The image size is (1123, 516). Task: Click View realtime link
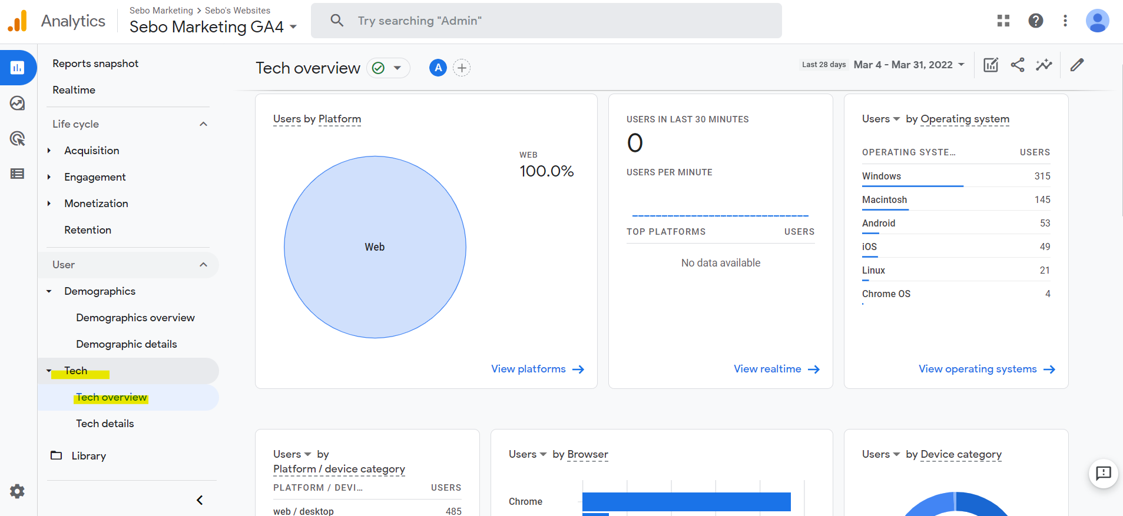[x=767, y=369]
